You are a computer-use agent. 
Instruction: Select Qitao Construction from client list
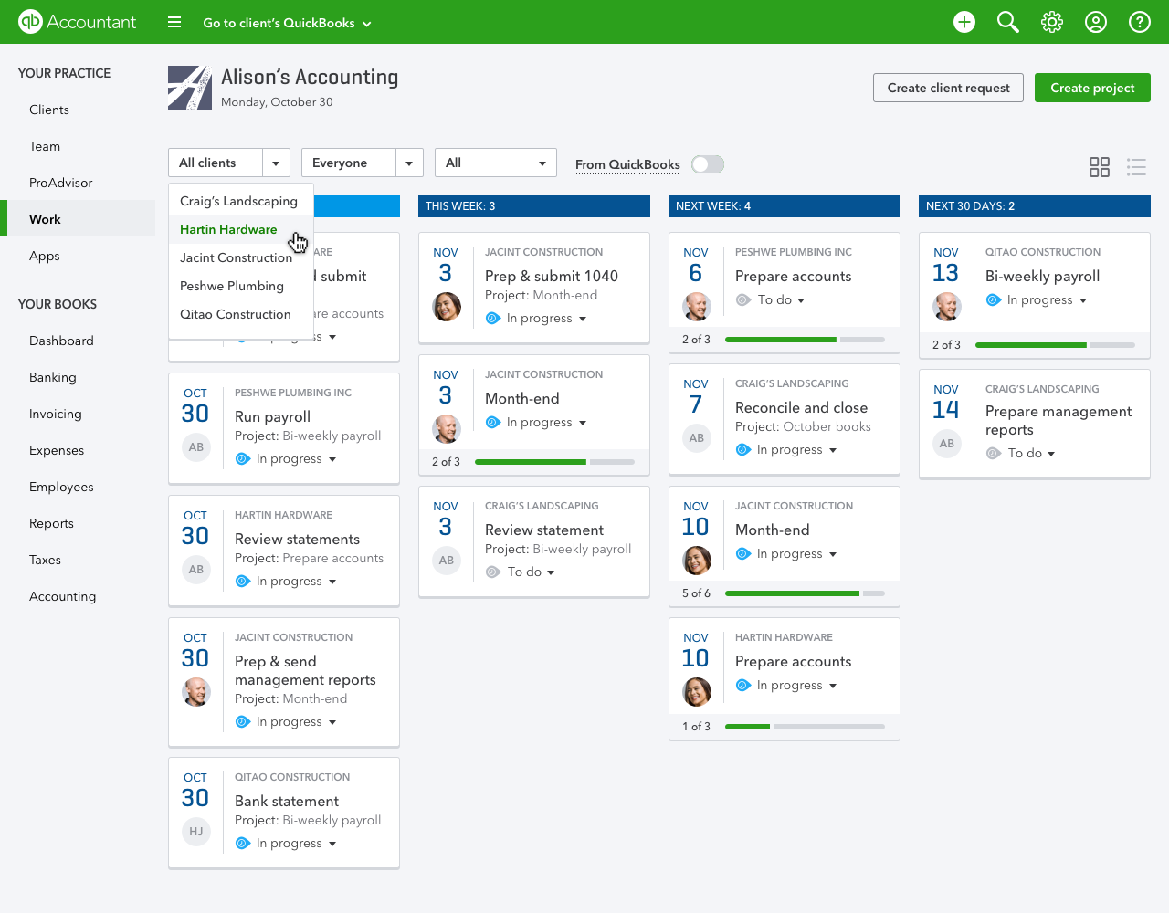pyautogui.click(x=240, y=314)
